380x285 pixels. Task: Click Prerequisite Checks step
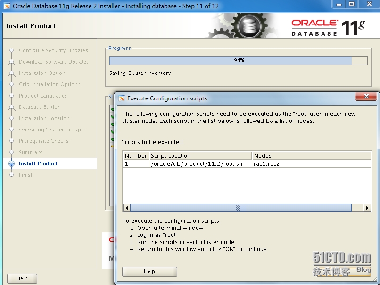(44, 141)
